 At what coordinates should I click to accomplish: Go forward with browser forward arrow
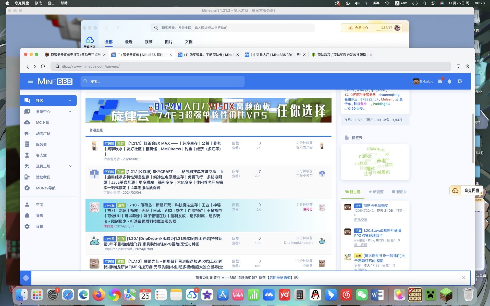tap(35, 67)
